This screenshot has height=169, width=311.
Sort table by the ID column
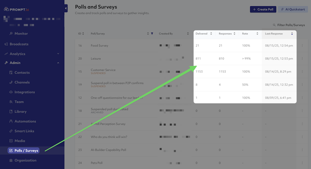pyautogui.click(x=83, y=34)
